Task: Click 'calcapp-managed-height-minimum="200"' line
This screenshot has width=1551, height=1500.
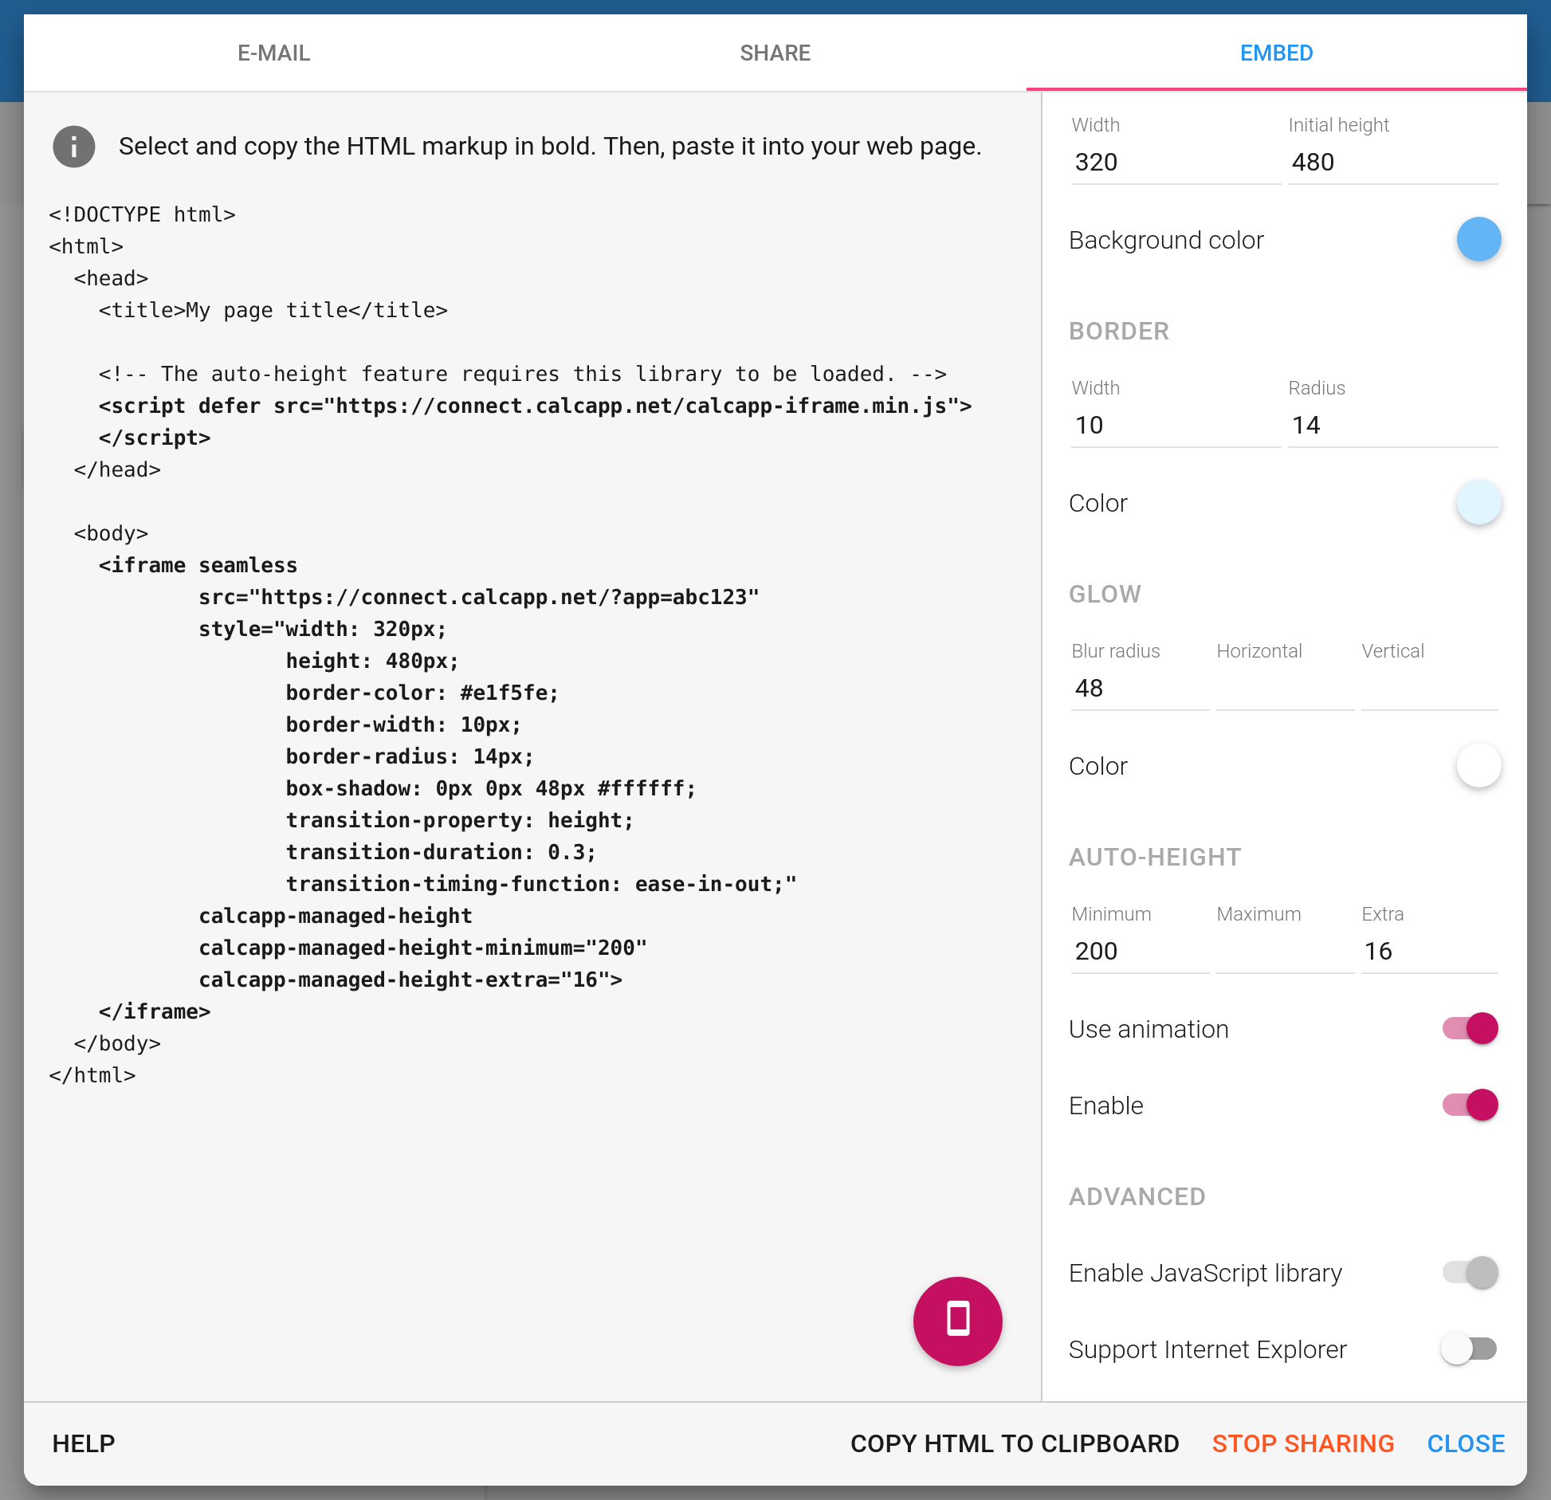Action: click(x=422, y=948)
